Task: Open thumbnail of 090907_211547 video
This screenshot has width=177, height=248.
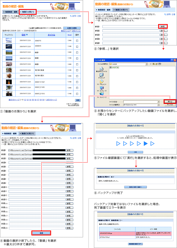Action: click(x=8, y=82)
